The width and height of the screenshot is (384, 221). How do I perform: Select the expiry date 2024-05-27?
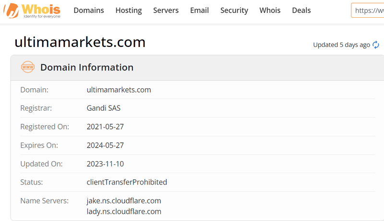(105, 145)
